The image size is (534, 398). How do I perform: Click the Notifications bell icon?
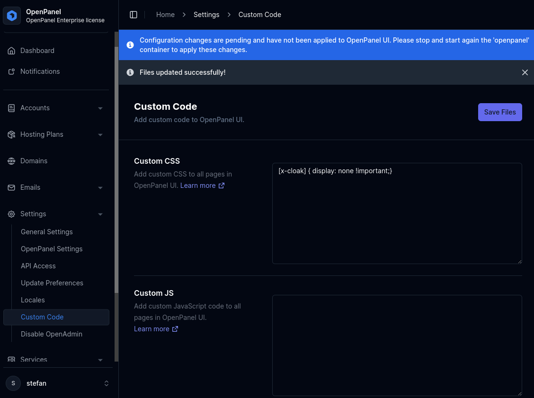coord(11,71)
